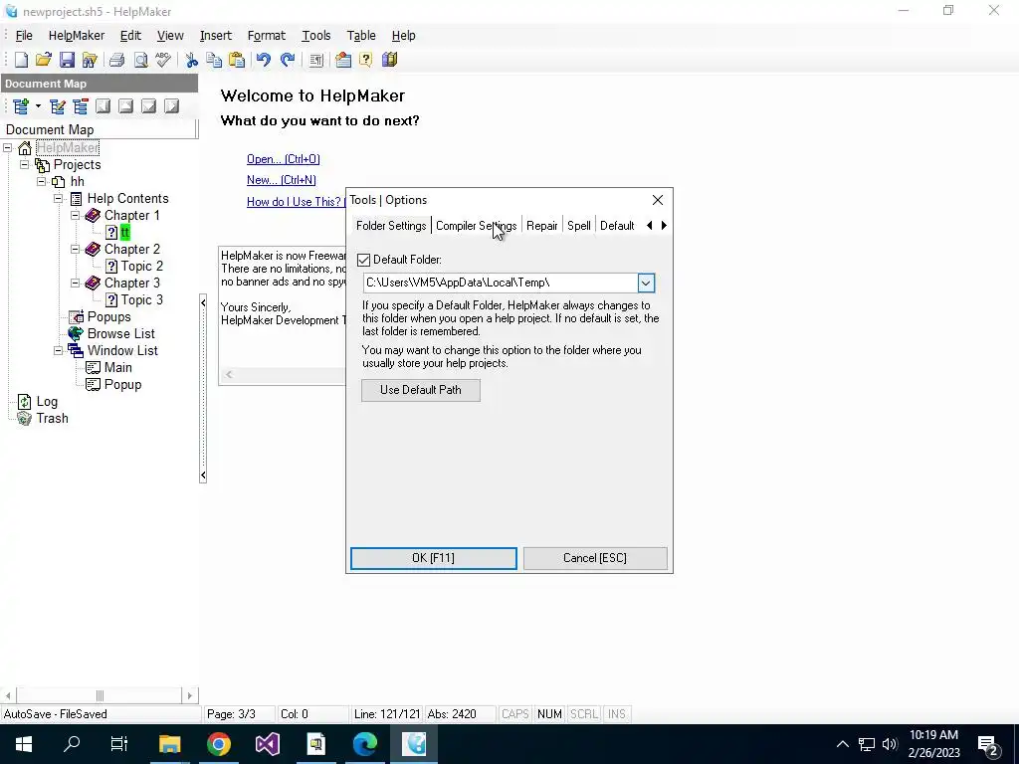Image resolution: width=1019 pixels, height=764 pixels.
Task: Select the Trash tree item
Action: pos(52,418)
